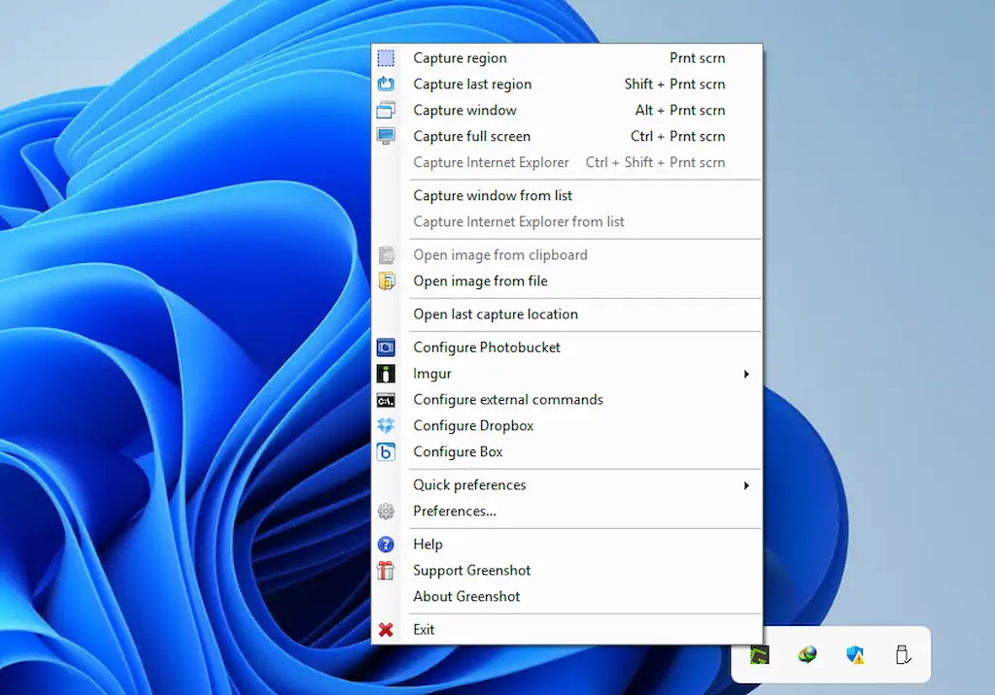This screenshot has width=995, height=695.
Task: Choose Capture window from list
Action: (x=566, y=195)
